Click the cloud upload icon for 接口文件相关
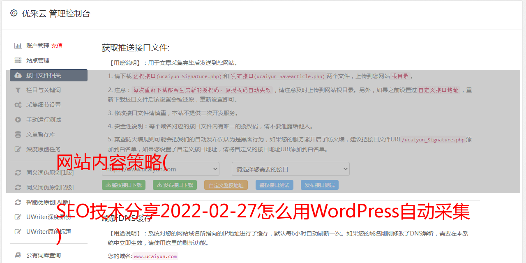The width and height of the screenshot is (526, 263). (x=18, y=75)
